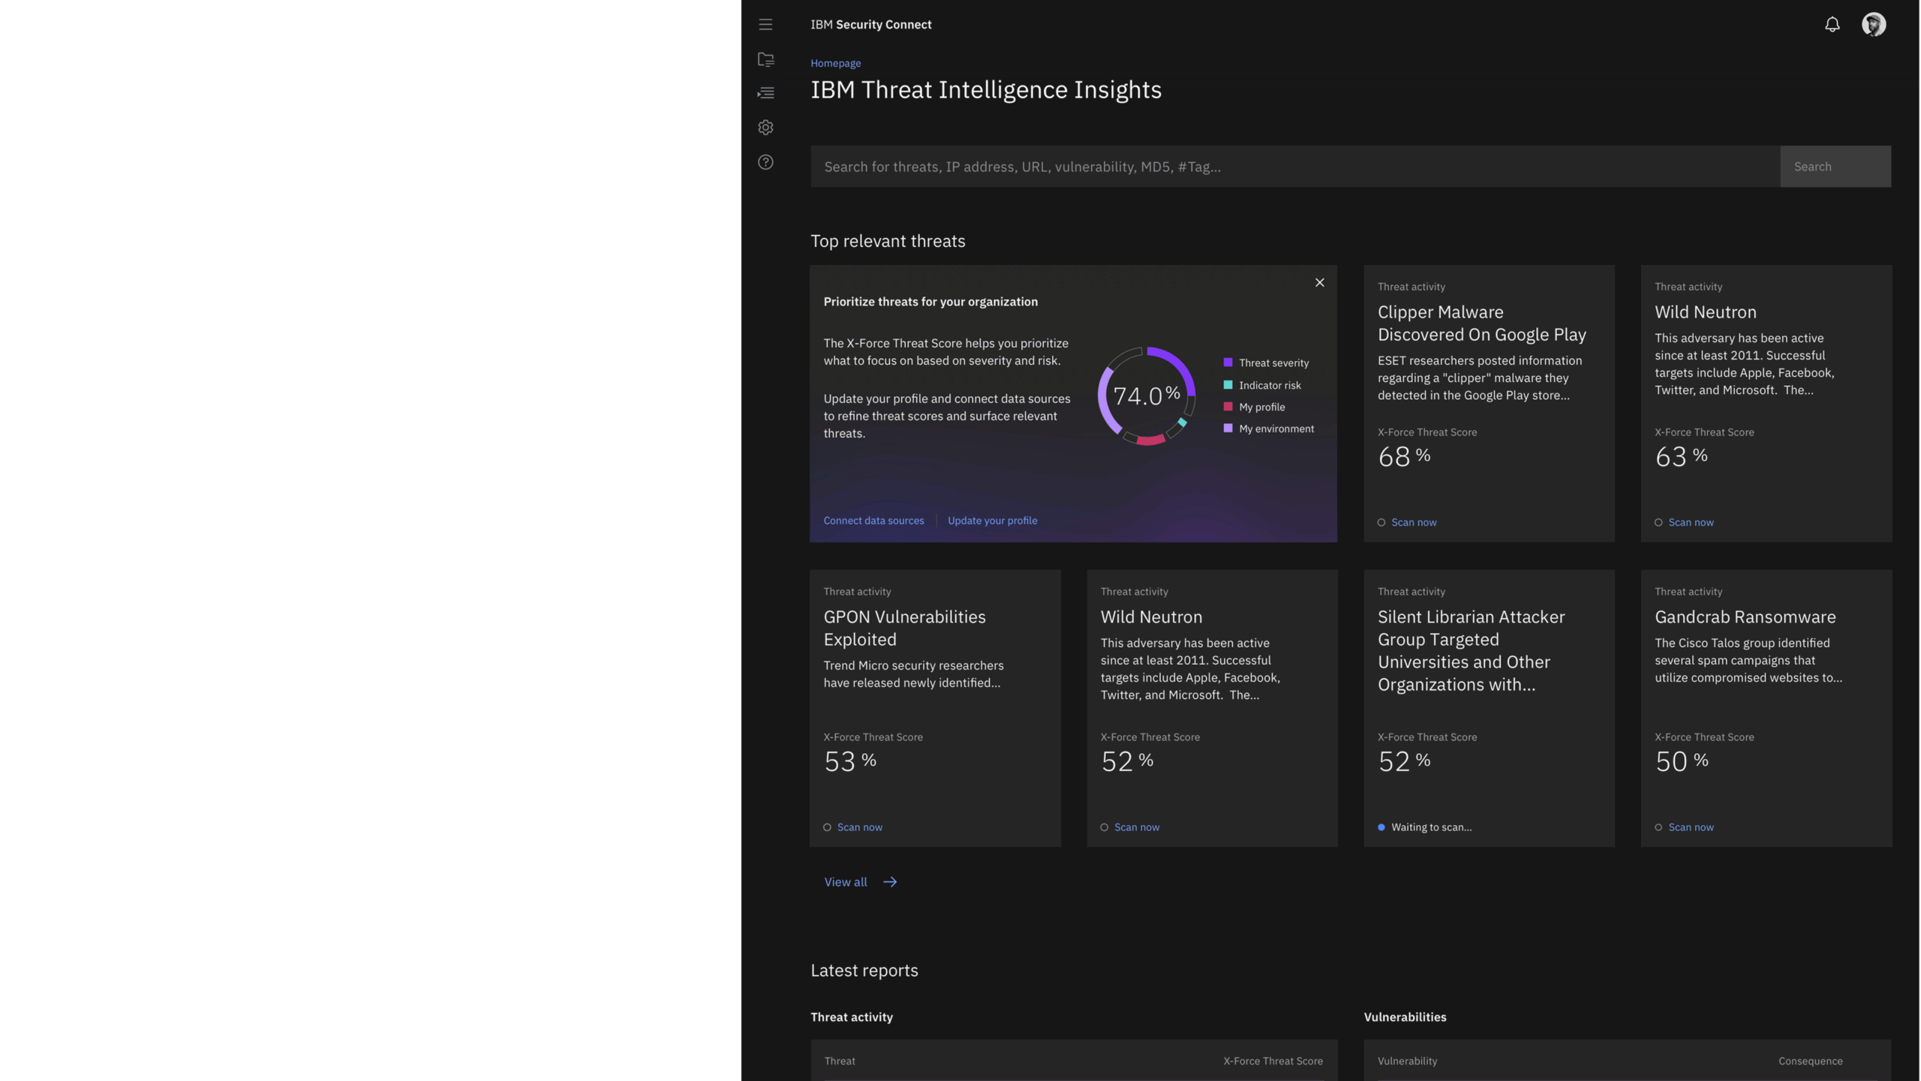
Task: Click the View all arrow icon
Action: (890, 882)
